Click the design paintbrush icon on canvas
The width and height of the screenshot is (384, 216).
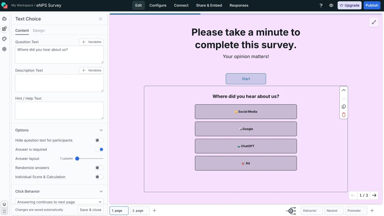(374, 22)
